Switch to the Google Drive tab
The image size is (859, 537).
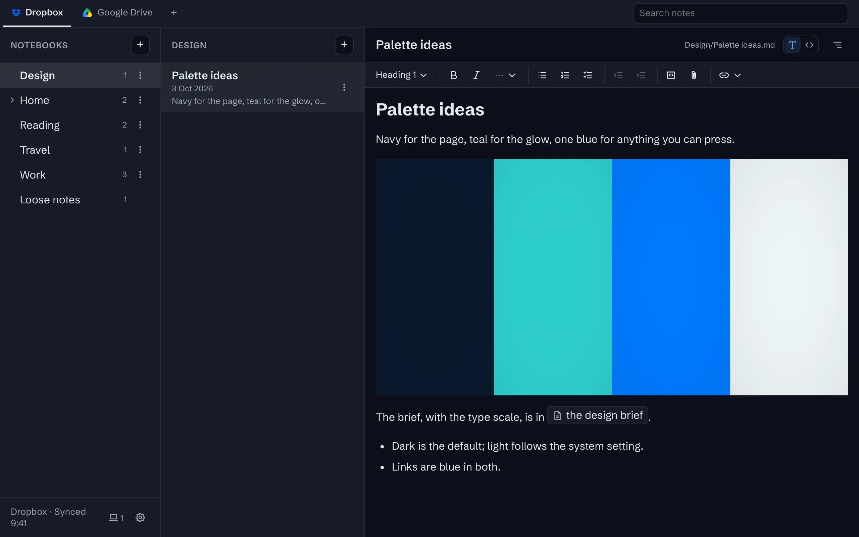[x=117, y=13]
